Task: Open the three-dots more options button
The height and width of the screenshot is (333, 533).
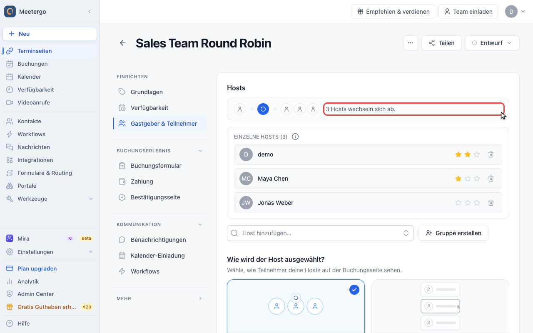Action: pyautogui.click(x=411, y=43)
